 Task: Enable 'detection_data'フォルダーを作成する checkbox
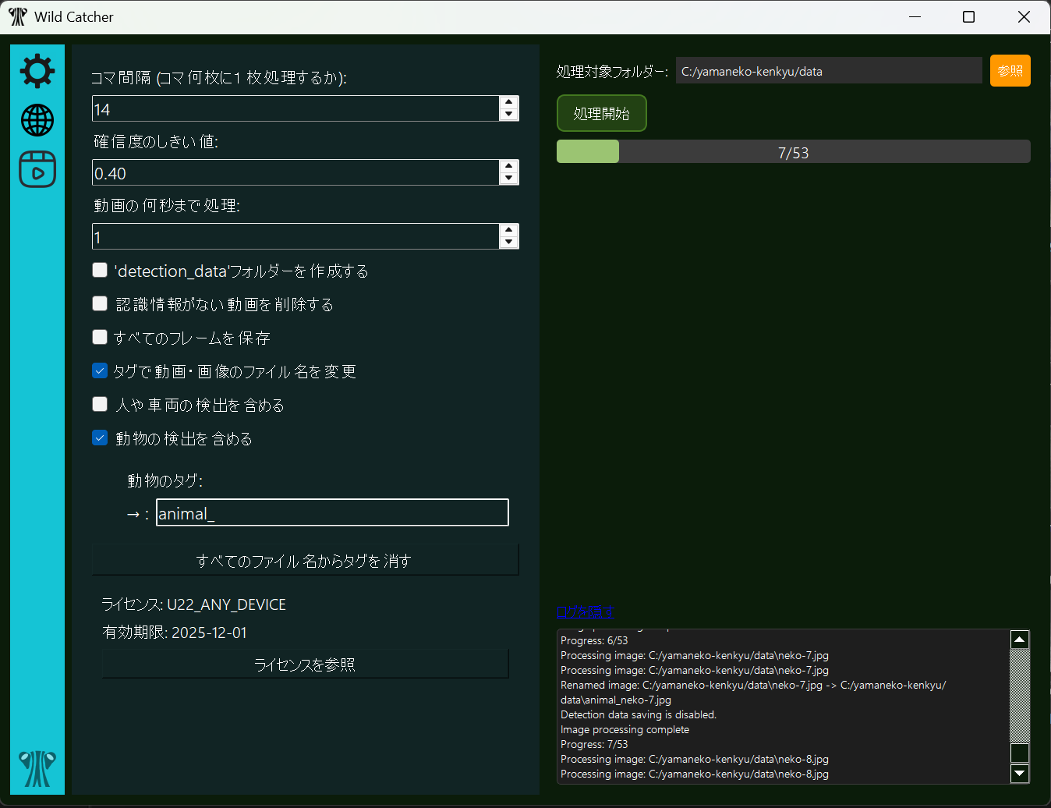coord(100,269)
